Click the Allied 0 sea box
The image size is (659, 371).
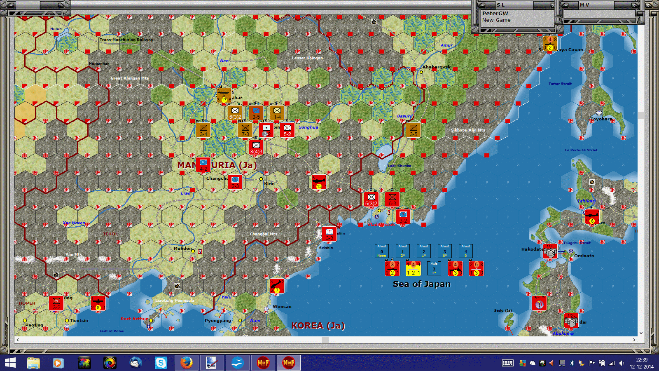tap(382, 251)
